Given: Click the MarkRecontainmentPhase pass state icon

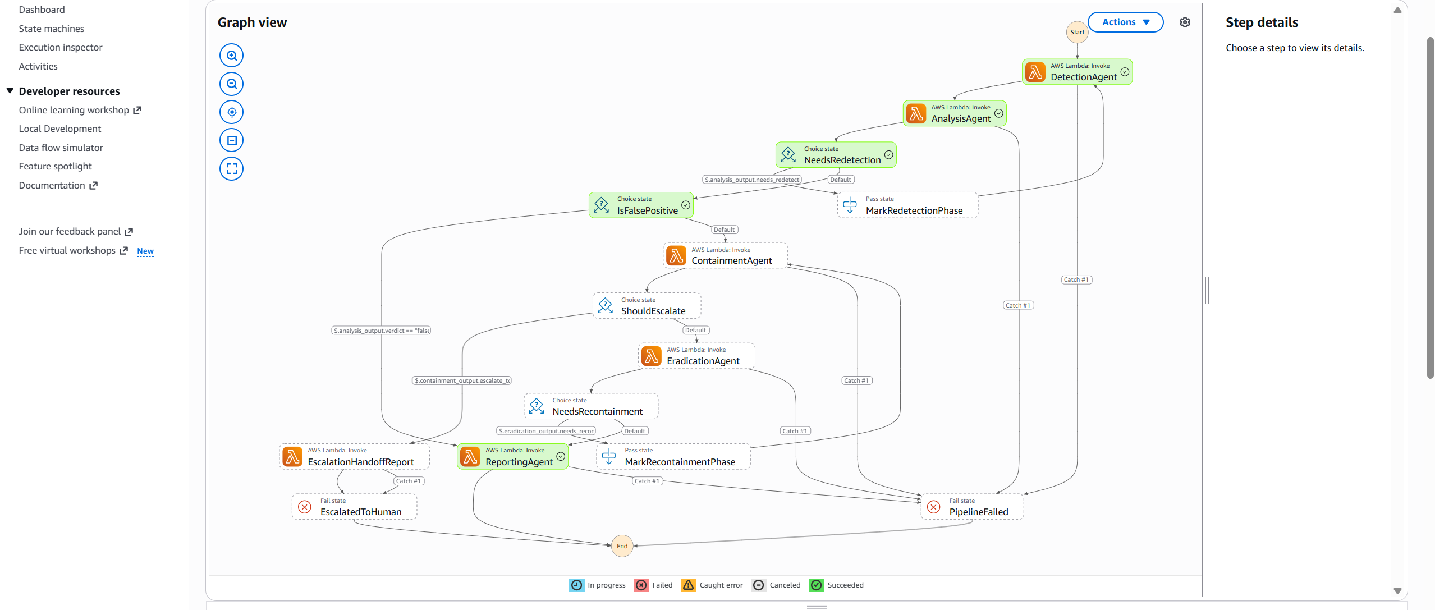Looking at the screenshot, I should pyautogui.click(x=609, y=456).
